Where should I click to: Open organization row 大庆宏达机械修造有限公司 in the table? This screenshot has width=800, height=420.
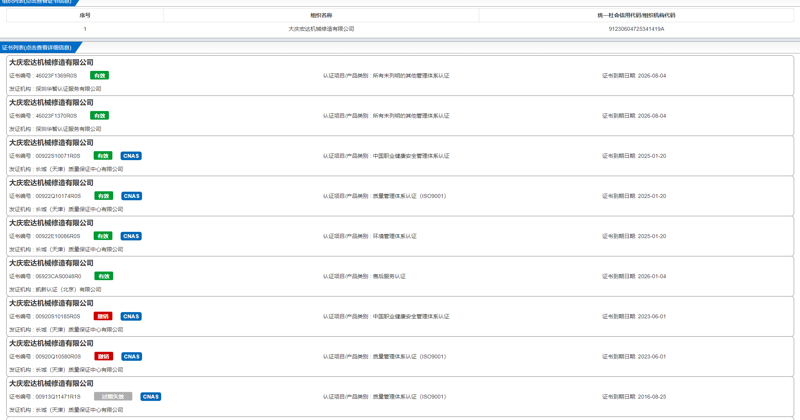(400, 29)
